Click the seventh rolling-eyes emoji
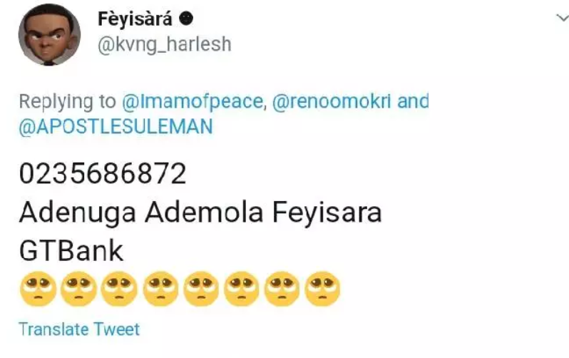The height and width of the screenshot is (358, 569). (x=282, y=289)
